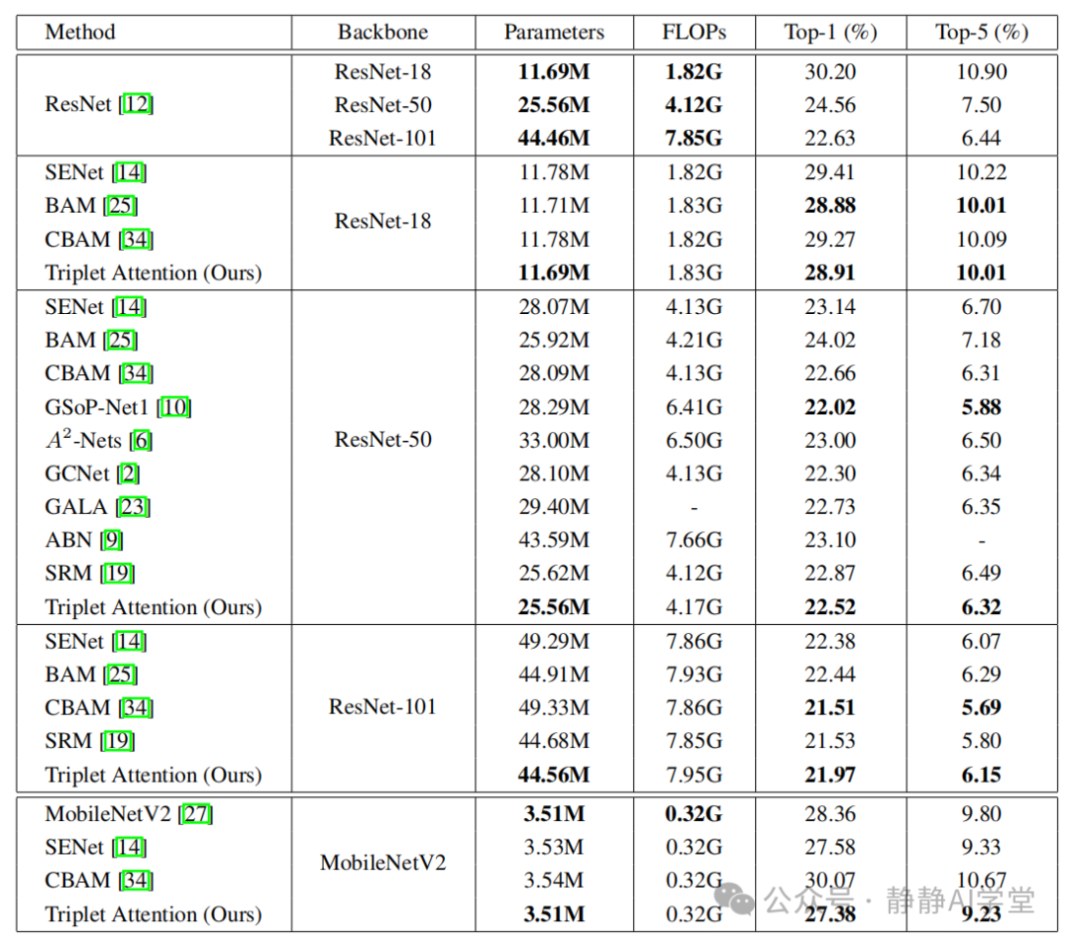Viewport: 1070px width, 943px height.
Task: Click the Method column header
Action: click(80, 32)
